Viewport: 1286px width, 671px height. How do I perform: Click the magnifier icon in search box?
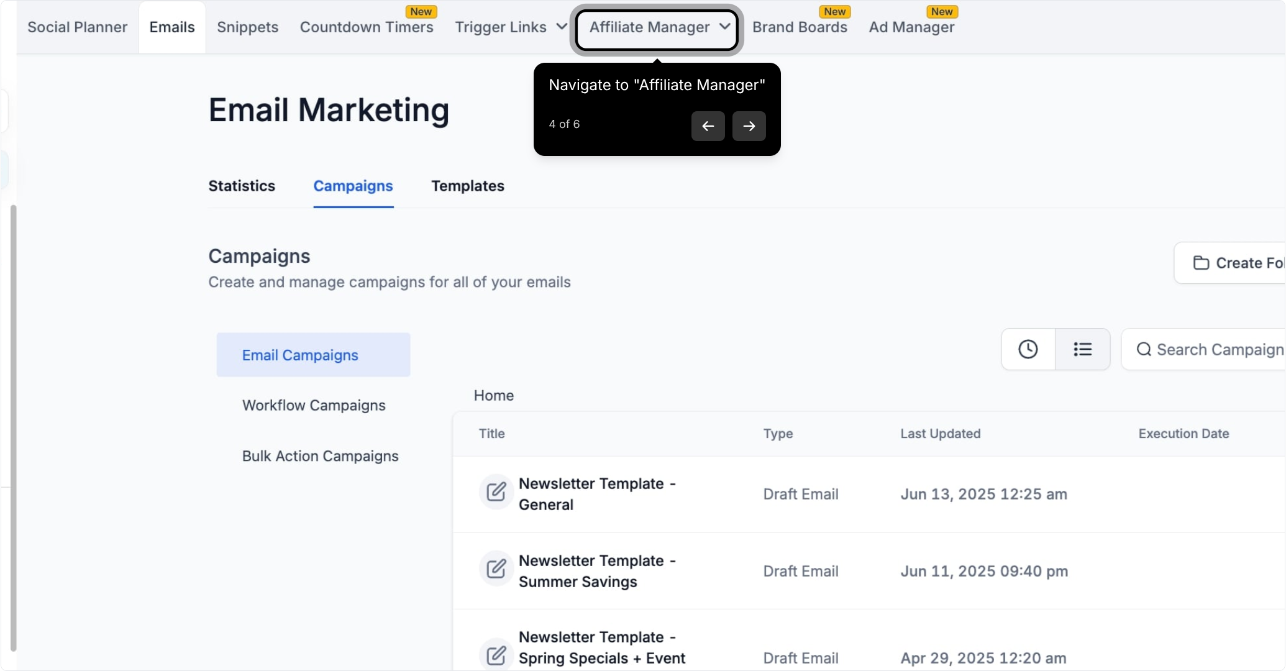(1144, 349)
